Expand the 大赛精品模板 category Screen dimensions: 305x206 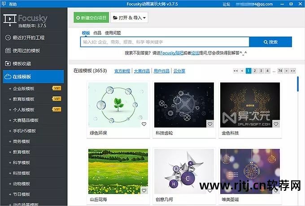tap(10, 120)
